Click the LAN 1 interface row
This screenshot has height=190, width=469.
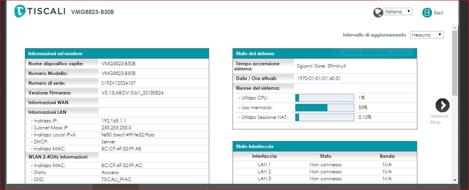click(x=325, y=165)
